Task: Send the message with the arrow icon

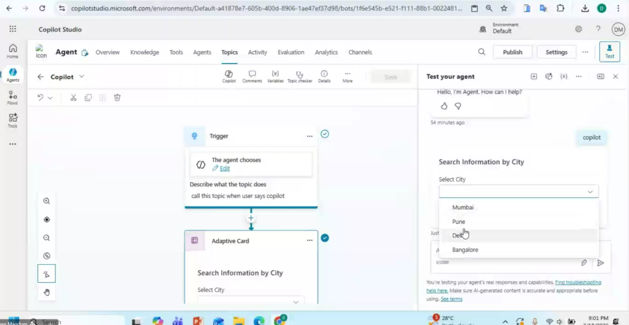Action: (x=601, y=263)
